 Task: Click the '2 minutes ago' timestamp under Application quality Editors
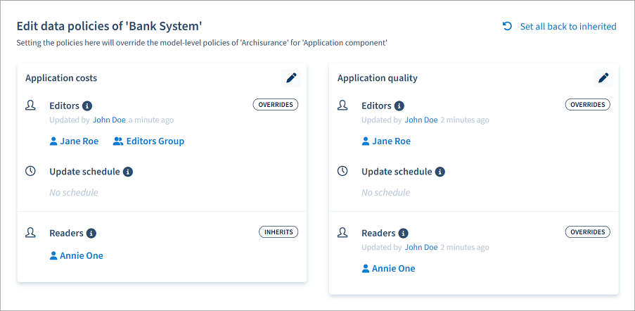[465, 120]
